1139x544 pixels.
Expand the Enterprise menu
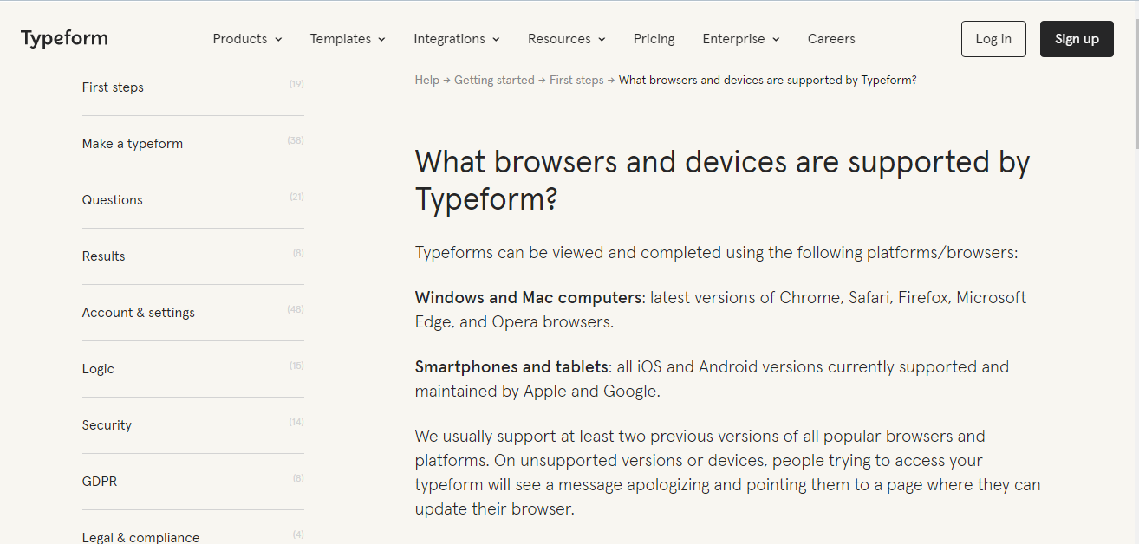(740, 39)
